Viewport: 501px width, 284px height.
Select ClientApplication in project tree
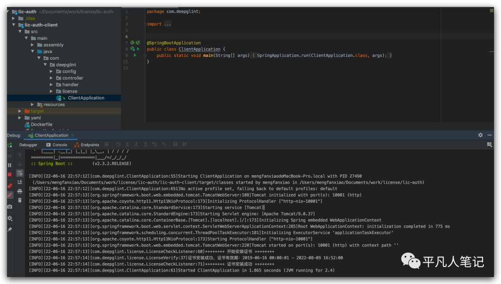pos(64,98)
